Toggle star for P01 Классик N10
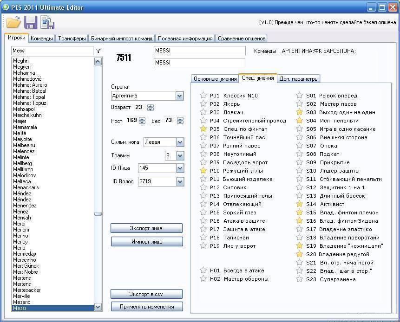The width and height of the screenshot is (400, 322). (x=203, y=96)
